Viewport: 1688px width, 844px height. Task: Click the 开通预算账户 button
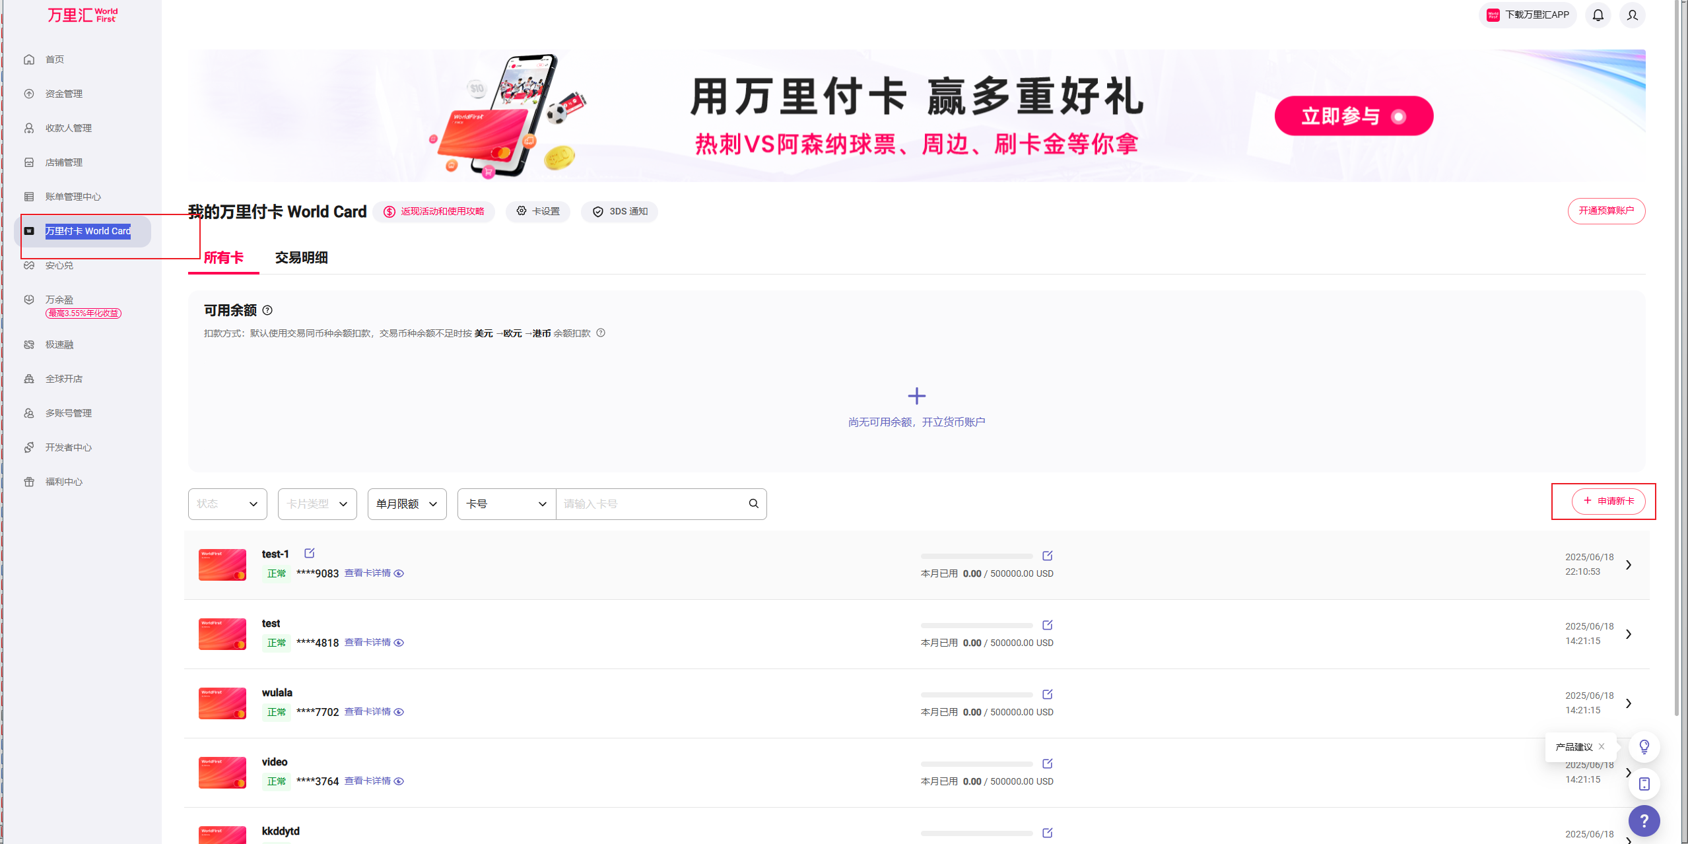coord(1606,211)
